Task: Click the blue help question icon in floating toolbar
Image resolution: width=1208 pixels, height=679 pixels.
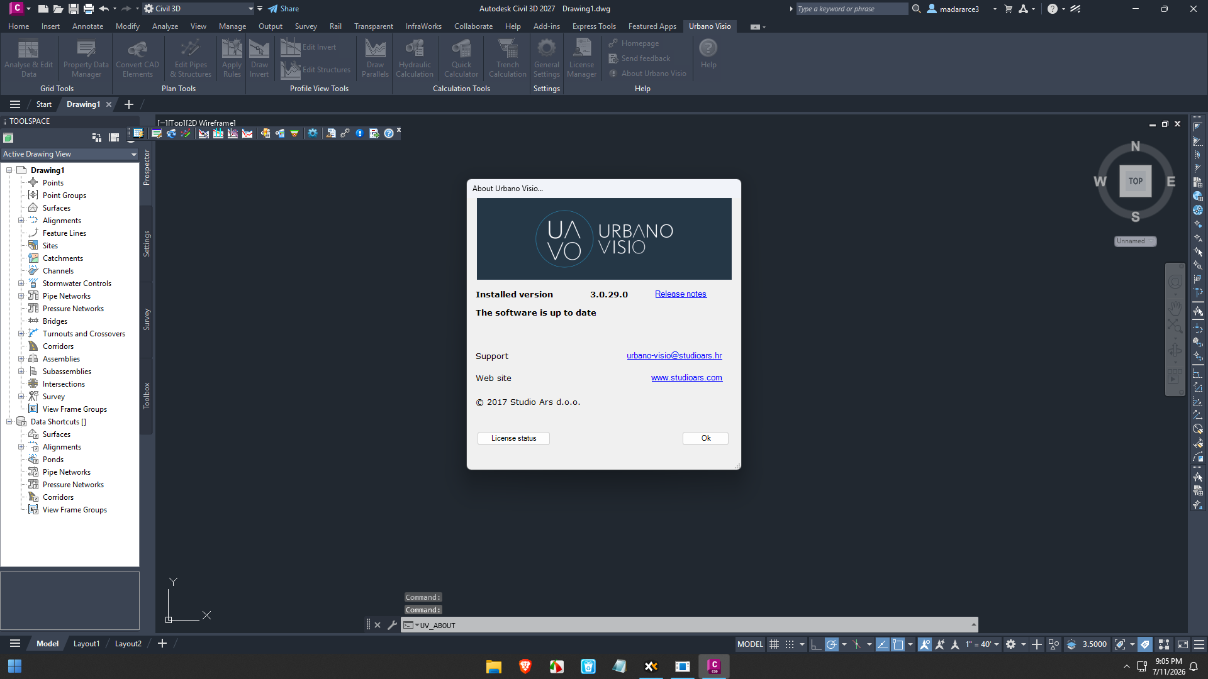Action: 389,133
